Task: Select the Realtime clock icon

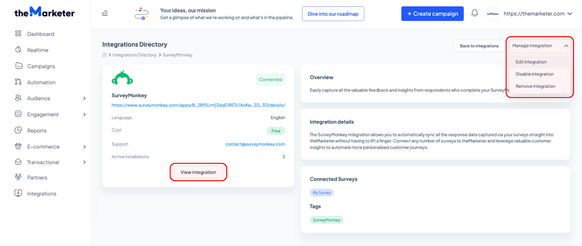Action: [18, 50]
